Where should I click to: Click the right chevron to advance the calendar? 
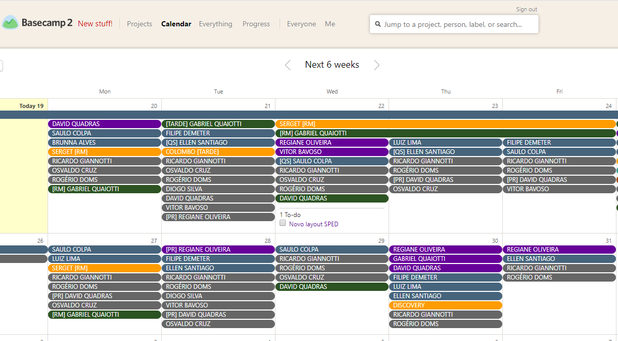377,65
